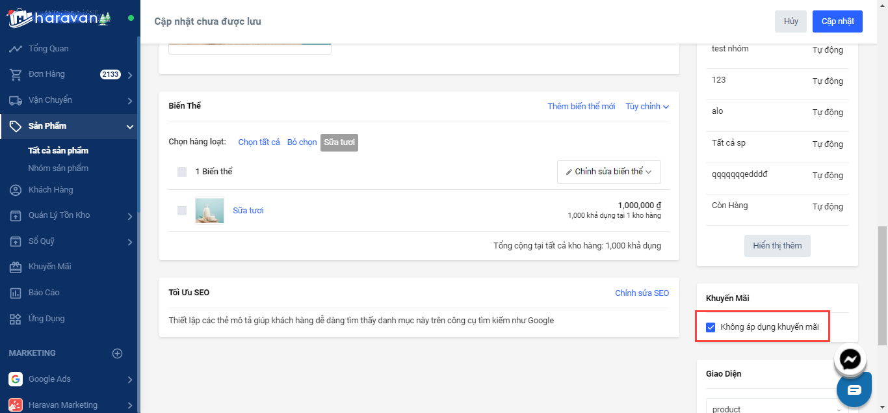Click the 1,000,000 ₫ price
The width and height of the screenshot is (888, 413).
[x=640, y=205]
